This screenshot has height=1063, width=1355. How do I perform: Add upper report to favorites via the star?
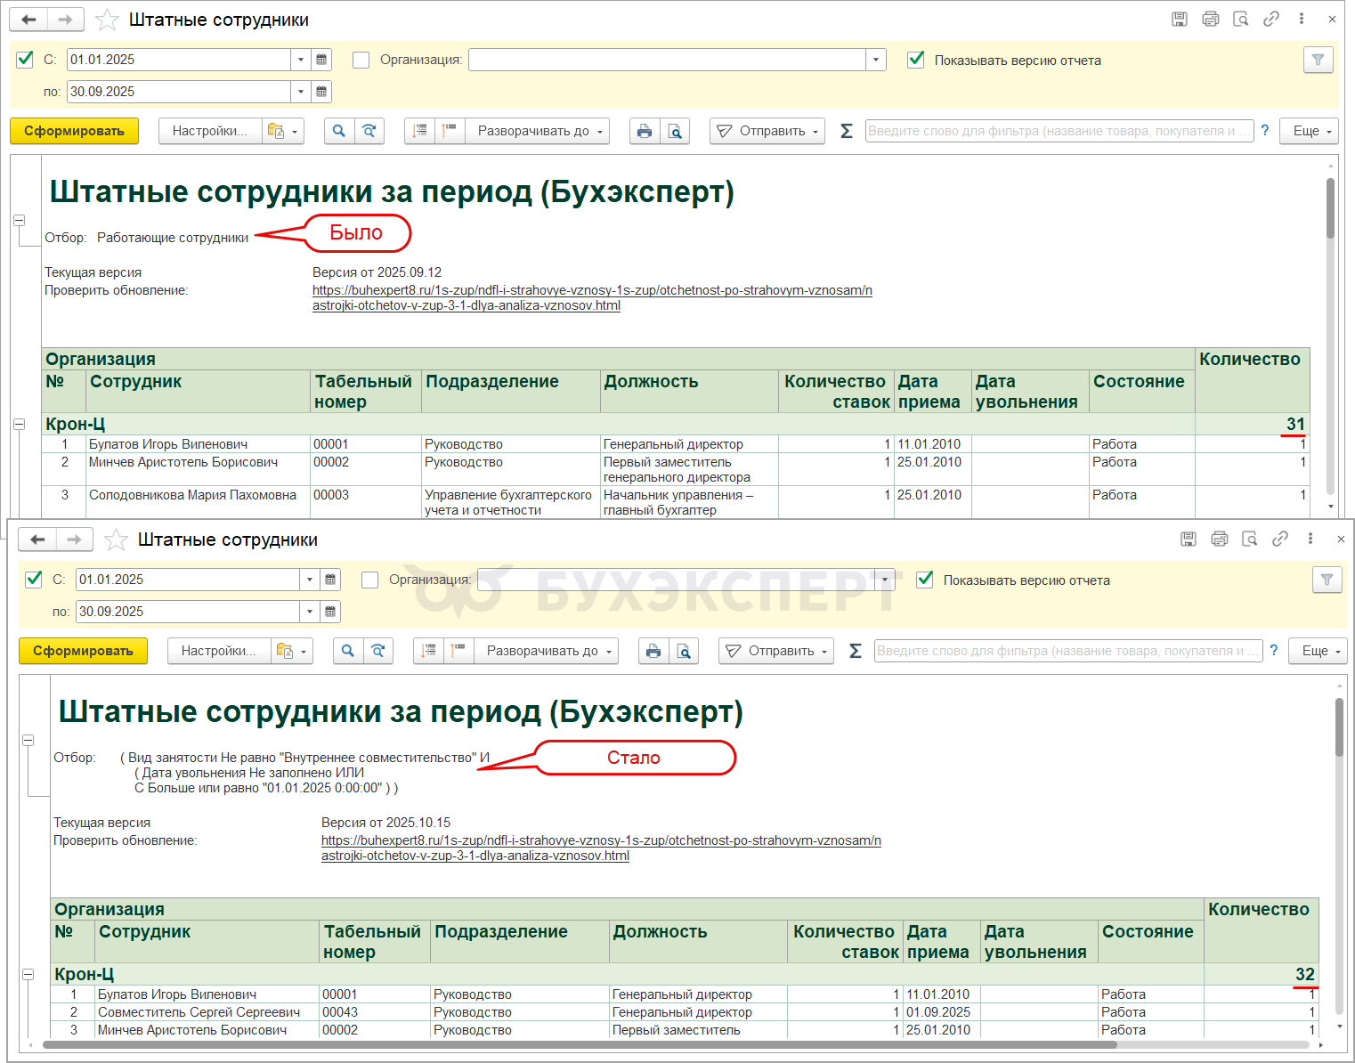tap(107, 20)
